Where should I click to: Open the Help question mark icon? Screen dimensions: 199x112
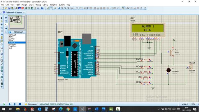point(42,8)
